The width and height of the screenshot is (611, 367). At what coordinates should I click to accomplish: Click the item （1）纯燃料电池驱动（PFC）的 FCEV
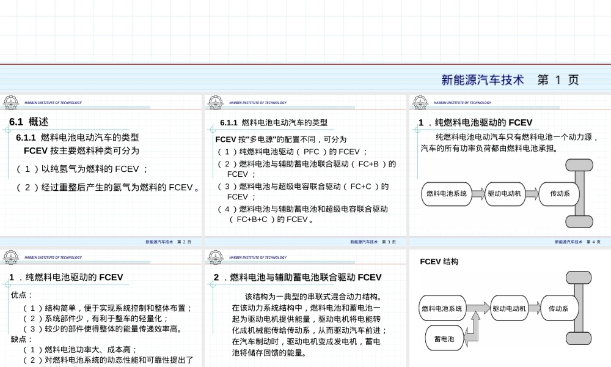point(292,152)
